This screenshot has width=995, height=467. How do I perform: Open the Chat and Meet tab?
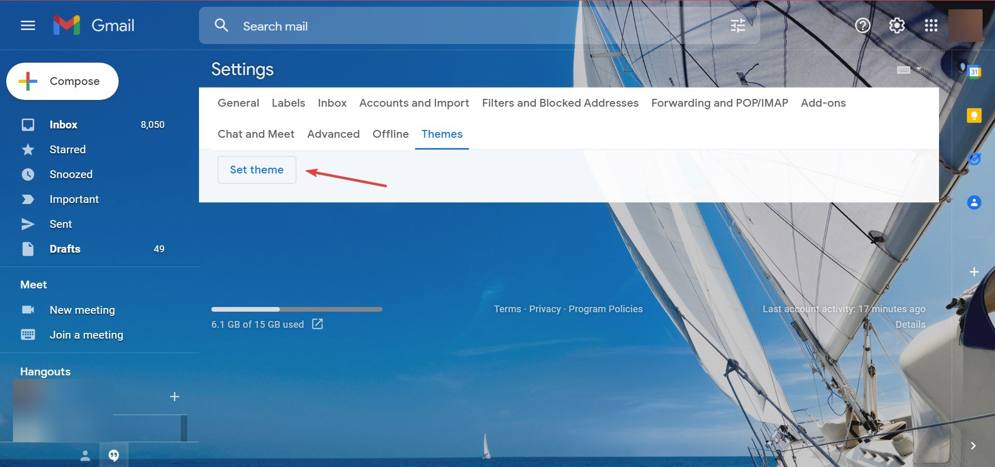point(256,134)
